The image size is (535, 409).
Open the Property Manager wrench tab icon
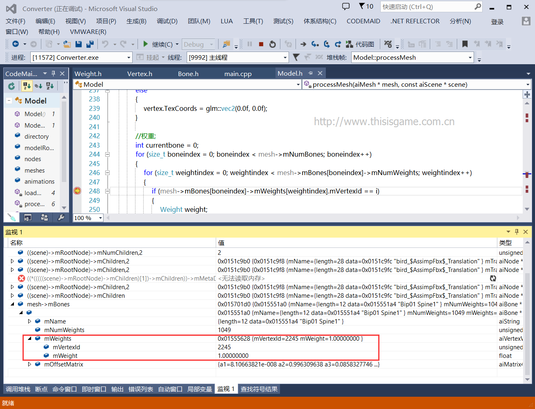61,218
